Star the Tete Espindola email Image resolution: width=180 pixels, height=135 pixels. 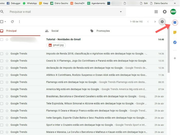pyautogui.click(x=7, y=104)
